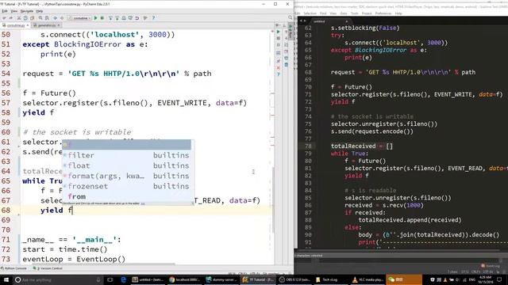Open Microsoft Edge from the taskbar
The image size is (508, 285).
[x=124, y=279]
